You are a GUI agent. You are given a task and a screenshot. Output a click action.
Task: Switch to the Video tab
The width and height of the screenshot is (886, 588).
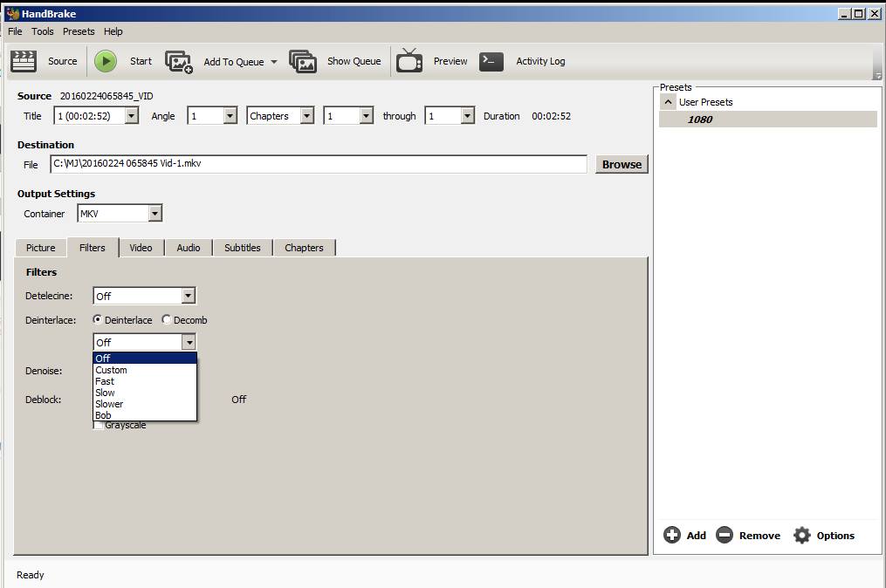point(141,248)
